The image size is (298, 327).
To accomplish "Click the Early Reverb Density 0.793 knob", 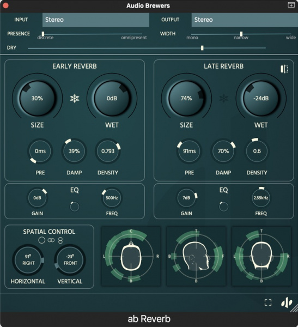I will [108, 151].
